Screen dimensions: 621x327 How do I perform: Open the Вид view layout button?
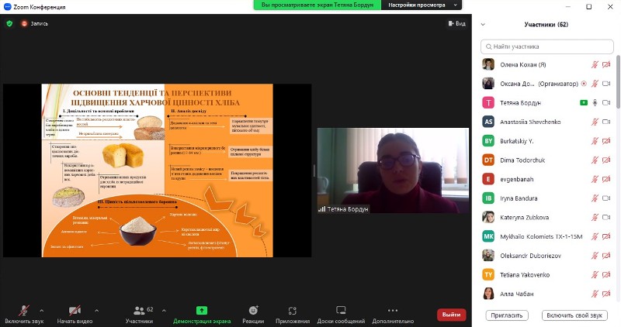pos(456,24)
